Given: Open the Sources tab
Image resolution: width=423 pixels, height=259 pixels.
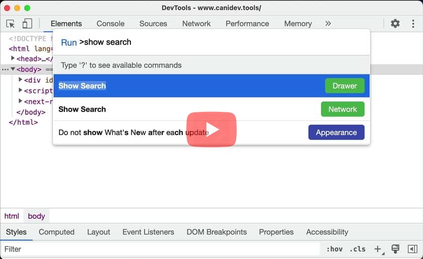Looking at the screenshot, I should [x=153, y=24].
